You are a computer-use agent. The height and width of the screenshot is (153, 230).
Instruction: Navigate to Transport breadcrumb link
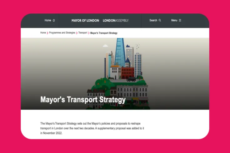pyautogui.click(x=83, y=33)
